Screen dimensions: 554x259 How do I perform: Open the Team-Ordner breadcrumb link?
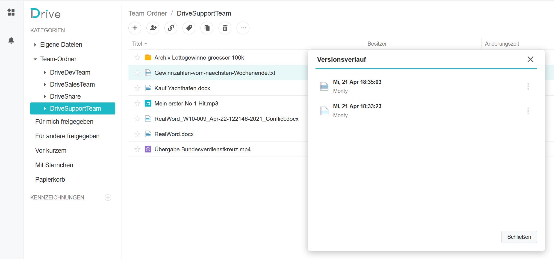(x=148, y=13)
